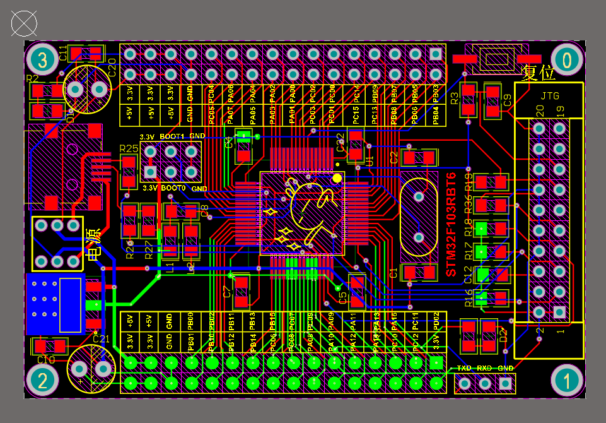Click the BOOT1 silkscreen label
Screen dimensions: 606x423
[x=172, y=136]
